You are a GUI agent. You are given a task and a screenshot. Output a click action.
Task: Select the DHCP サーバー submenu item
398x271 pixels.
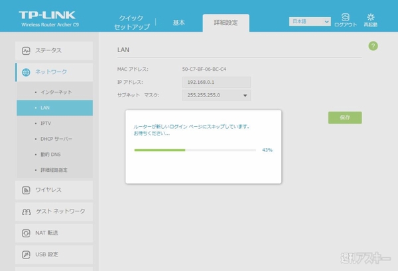pyautogui.click(x=54, y=139)
